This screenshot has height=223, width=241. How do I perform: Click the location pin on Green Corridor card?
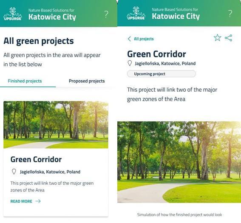click(14, 172)
